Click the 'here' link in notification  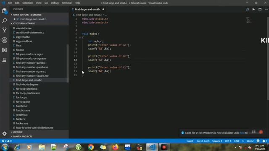click(242, 133)
